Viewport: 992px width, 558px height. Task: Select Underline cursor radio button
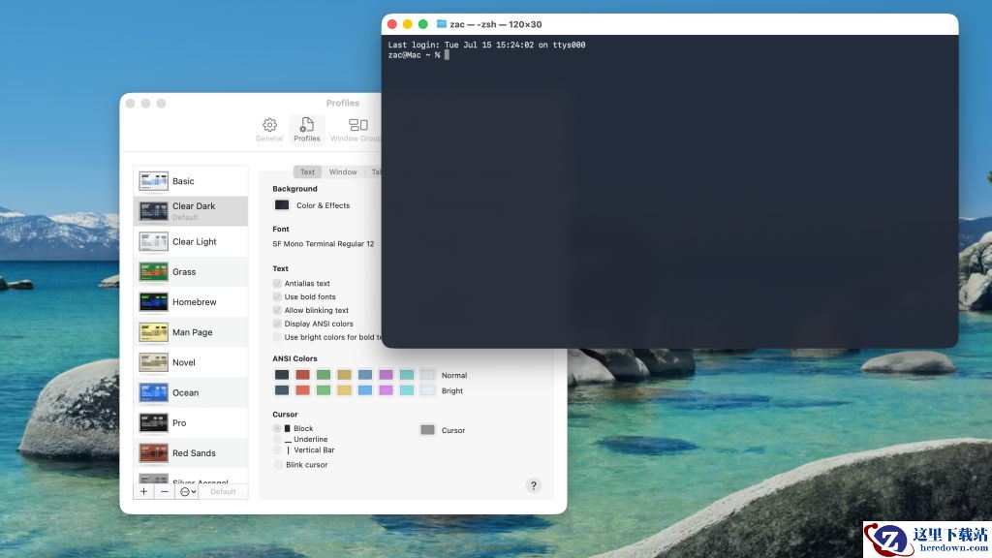(277, 439)
